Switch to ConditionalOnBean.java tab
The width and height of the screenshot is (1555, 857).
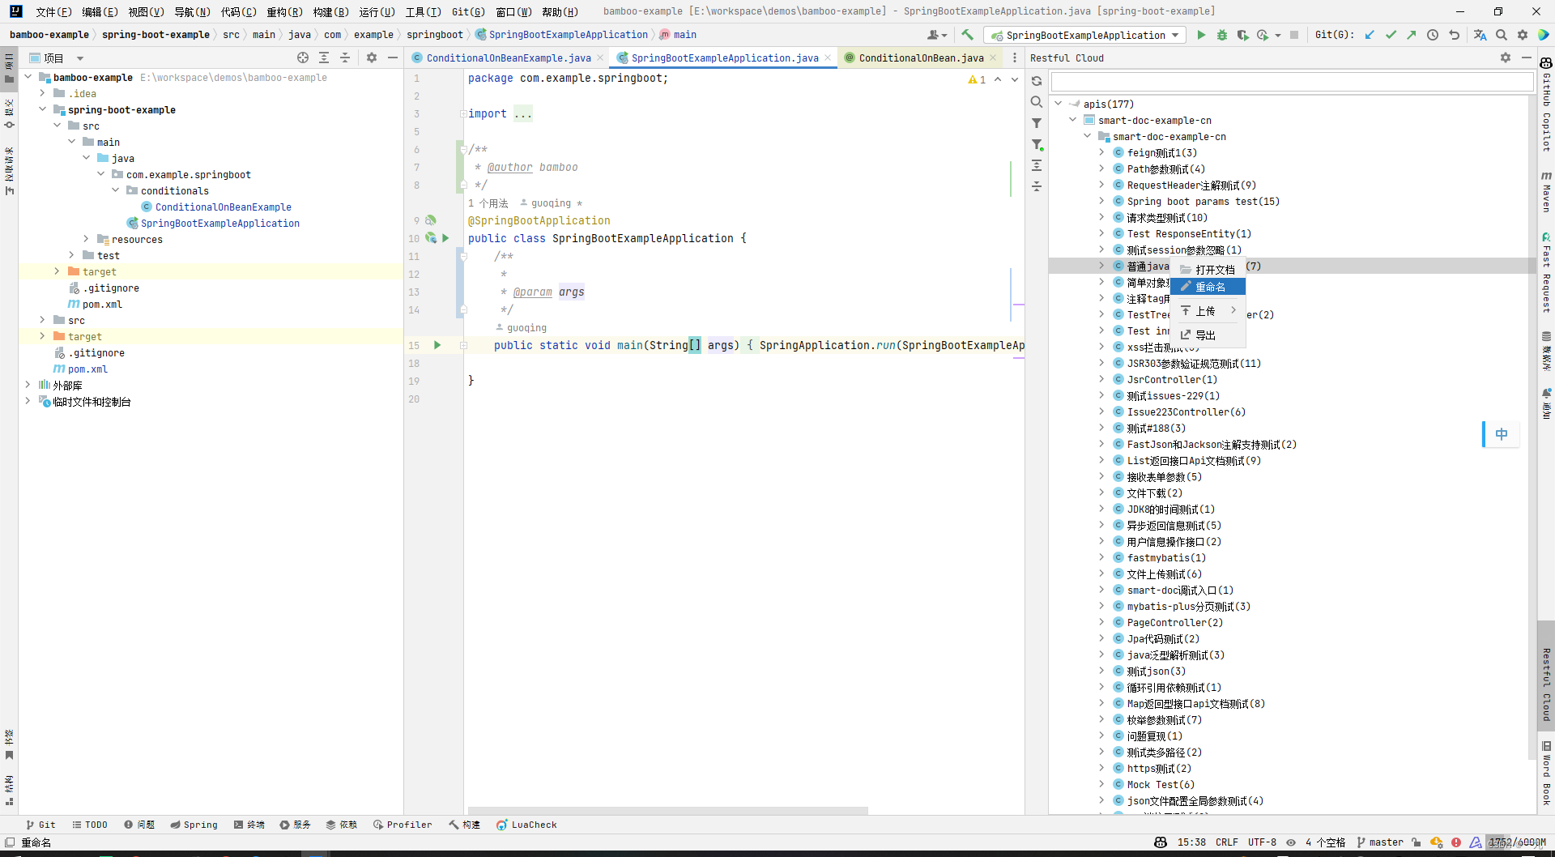921,58
